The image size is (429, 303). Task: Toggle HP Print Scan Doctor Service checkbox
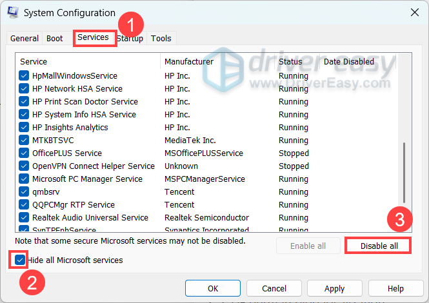[x=24, y=101]
